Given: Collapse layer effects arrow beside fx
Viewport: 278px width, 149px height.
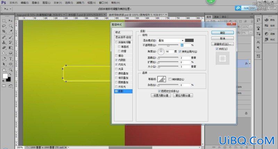Looking at the screenshot, I should (x=250, y=64).
